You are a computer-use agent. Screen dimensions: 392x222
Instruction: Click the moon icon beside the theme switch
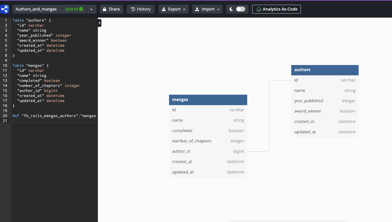[x=231, y=9]
